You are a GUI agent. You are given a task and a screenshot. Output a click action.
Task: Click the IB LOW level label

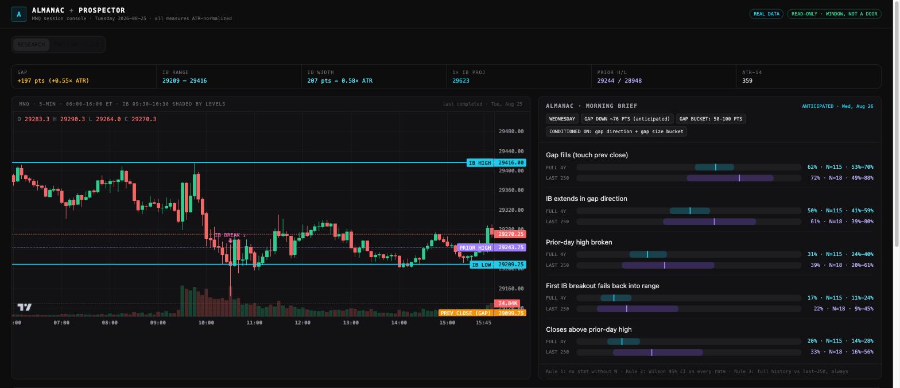tap(482, 265)
